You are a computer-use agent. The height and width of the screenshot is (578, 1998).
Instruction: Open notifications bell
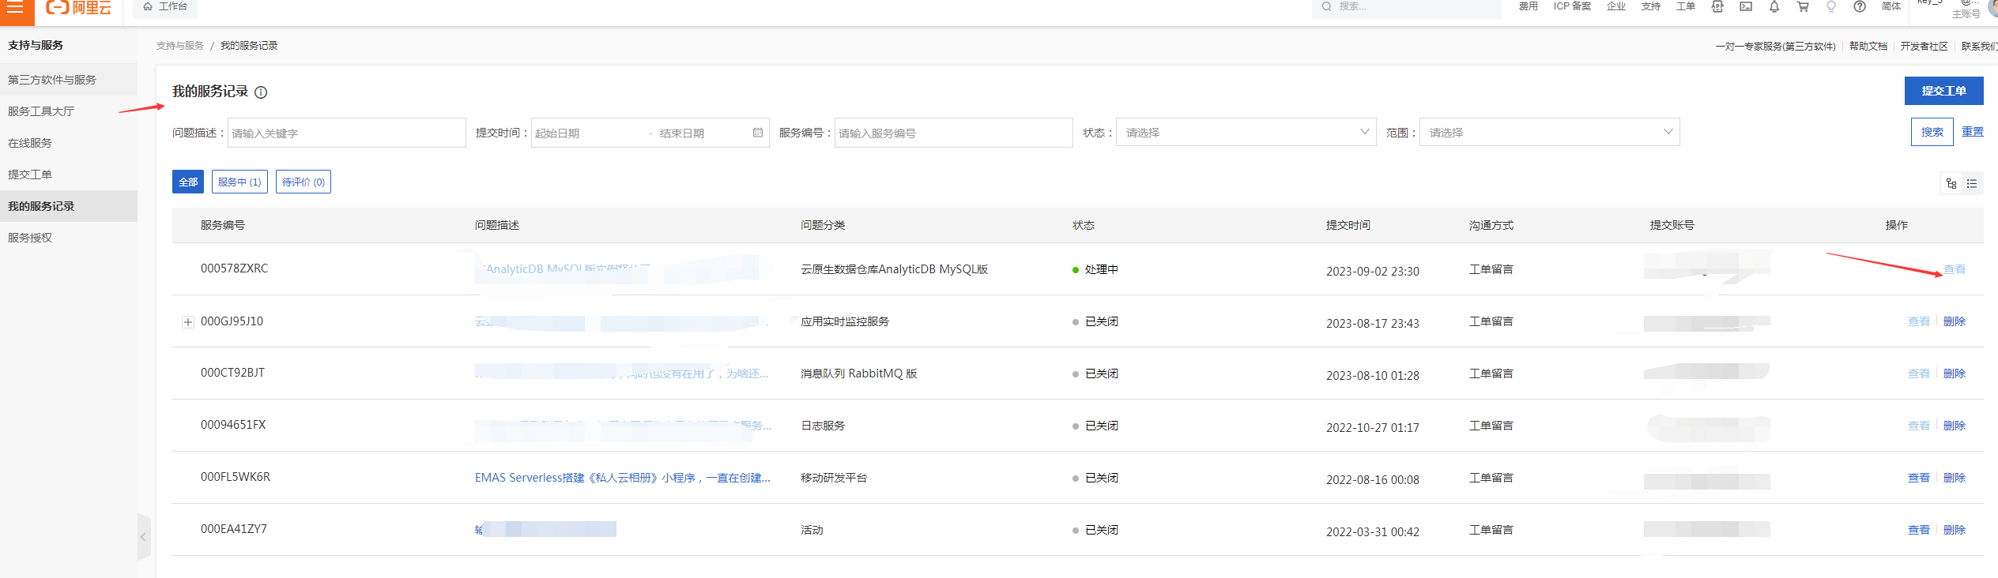(x=1774, y=6)
